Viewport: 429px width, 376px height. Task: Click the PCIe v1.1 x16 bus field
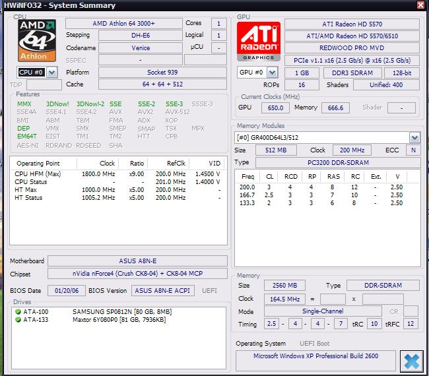(x=352, y=61)
